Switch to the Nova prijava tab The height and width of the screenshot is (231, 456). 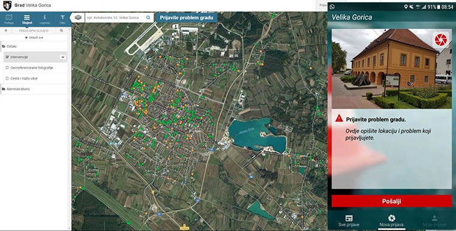(391, 221)
